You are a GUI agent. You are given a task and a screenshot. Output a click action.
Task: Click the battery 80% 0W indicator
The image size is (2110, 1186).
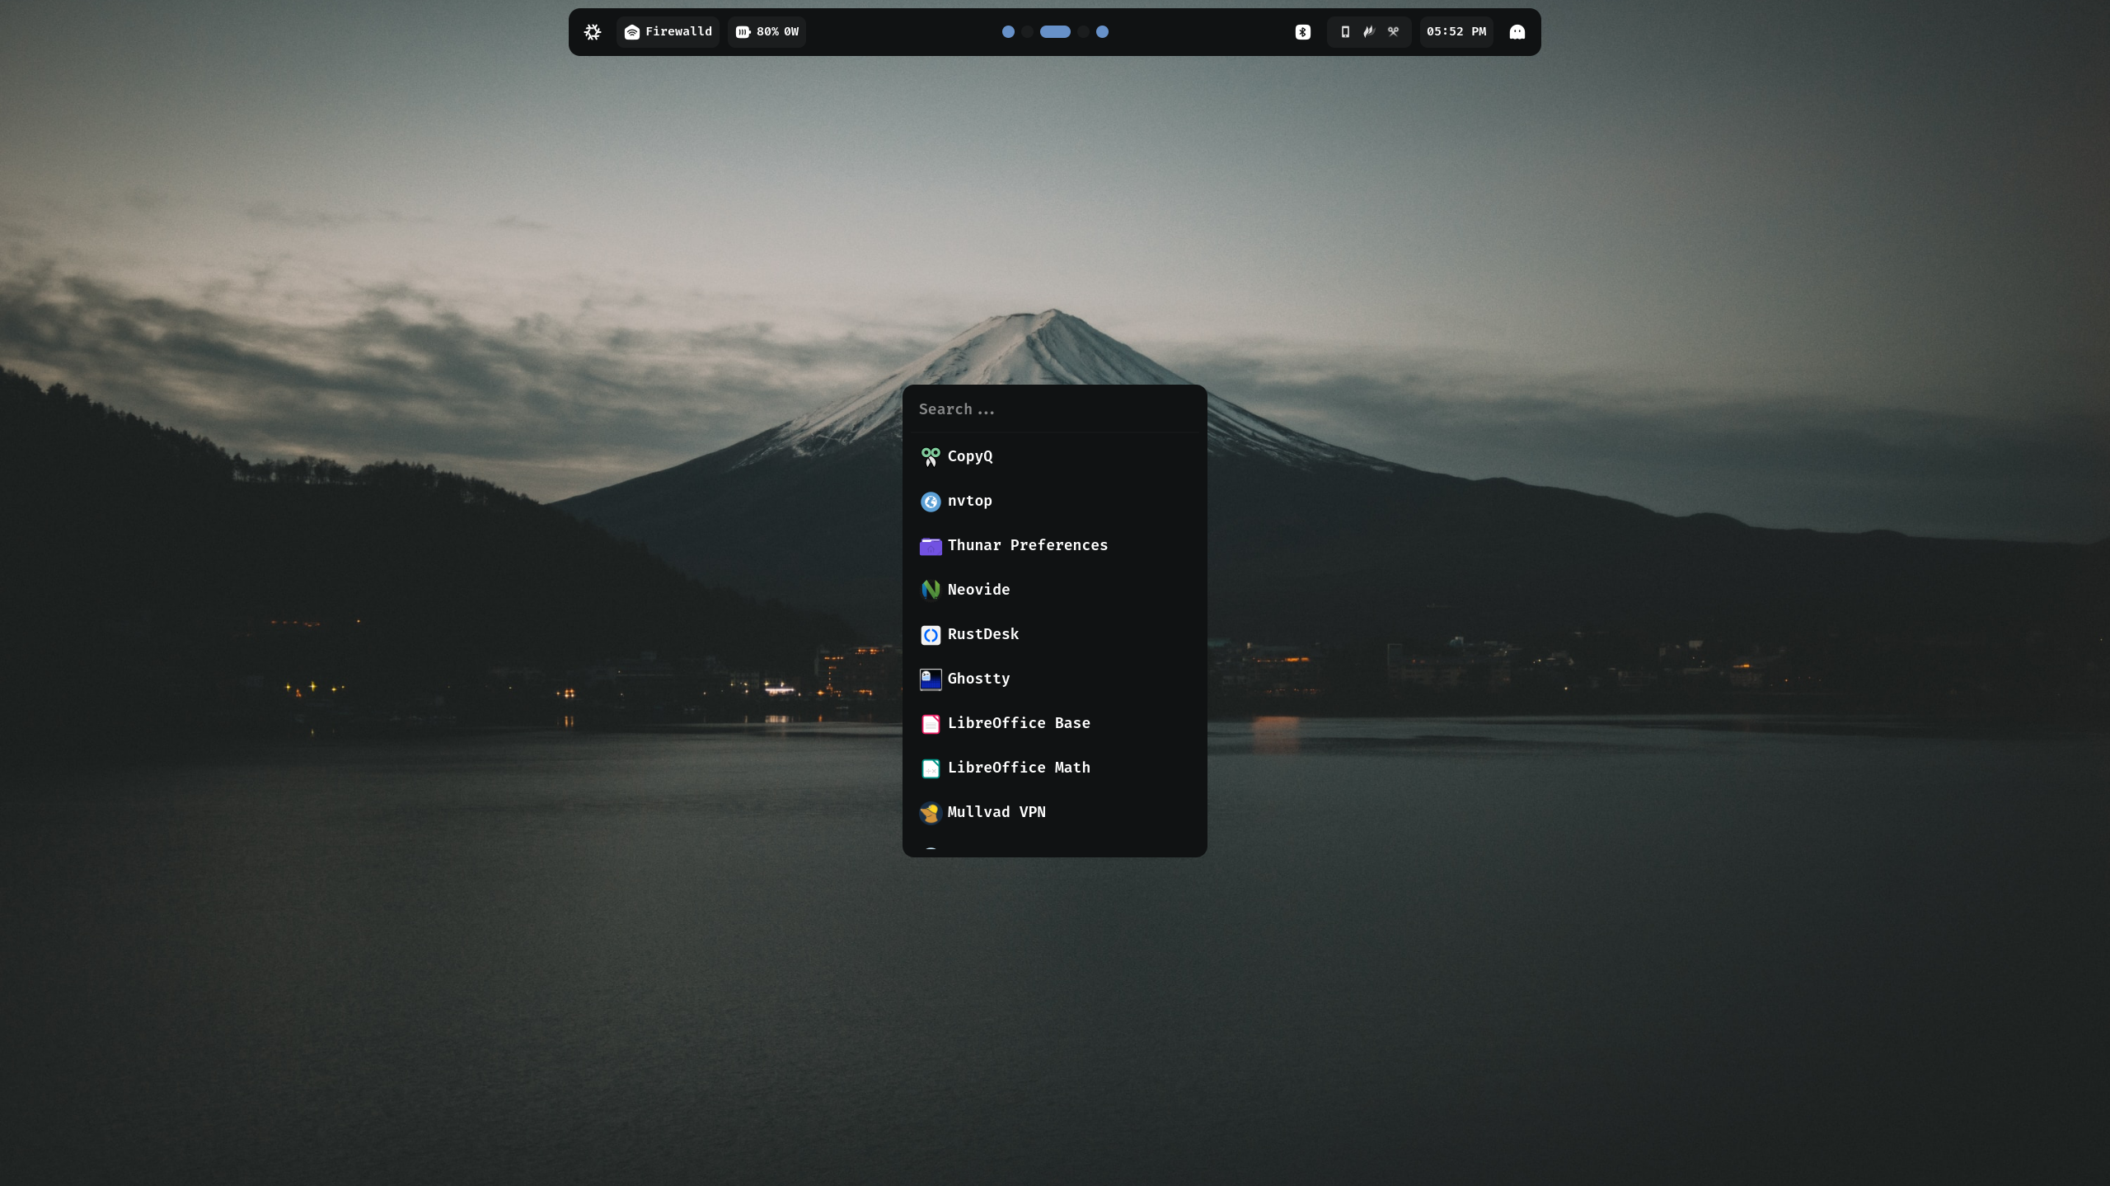point(767,32)
